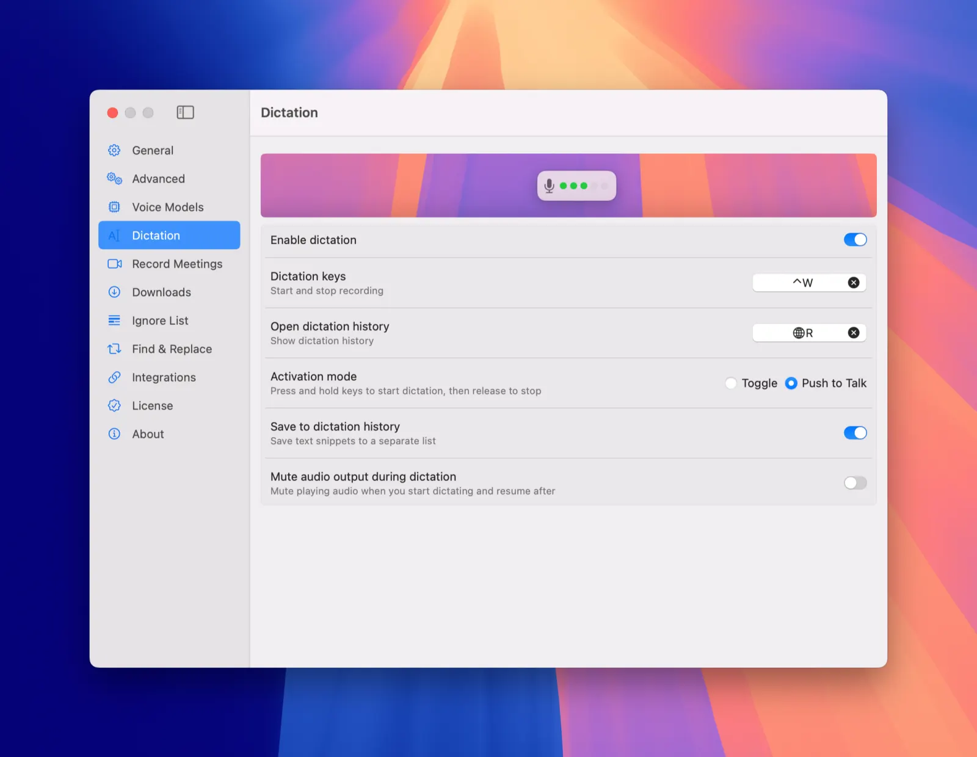Enable Mute audio output during dictation
The height and width of the screenshot is (757, 977).
point(855,483)
